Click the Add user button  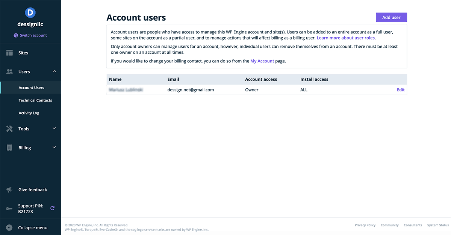[391, 17]
